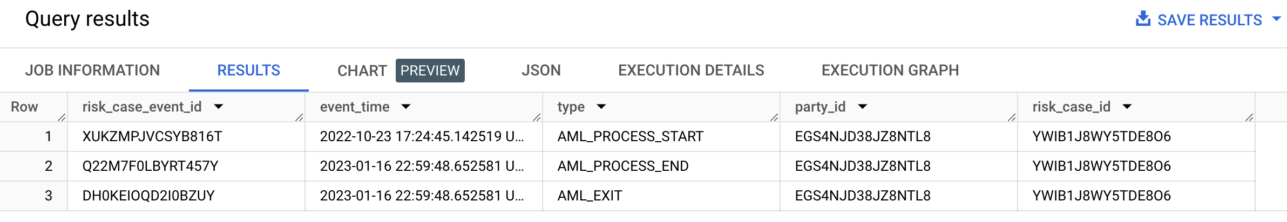Screen dimensions: 1287x222
Task: Click event_time column resize handle
Action: [x=537, y=117]
